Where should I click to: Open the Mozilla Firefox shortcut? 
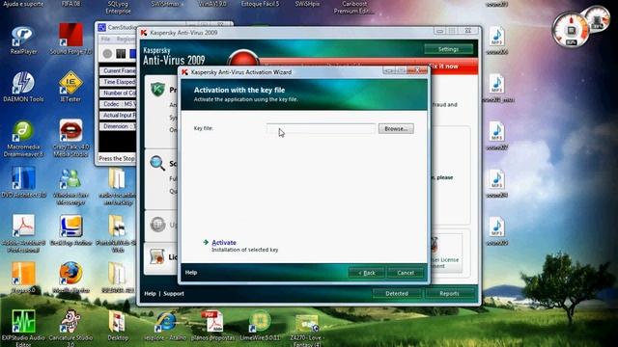[70, 278]
